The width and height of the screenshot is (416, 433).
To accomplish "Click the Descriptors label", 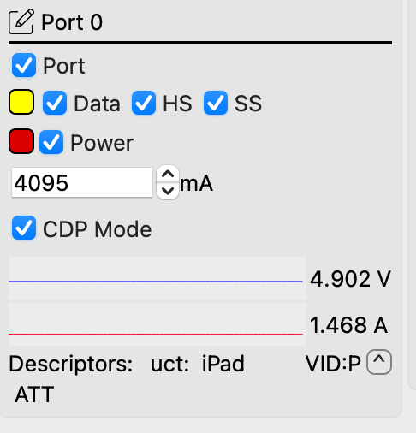I will pyautogui.click(x=71, y=365).
